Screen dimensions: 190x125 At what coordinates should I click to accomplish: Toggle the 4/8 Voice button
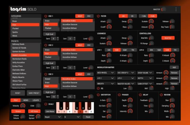[34, 111]
